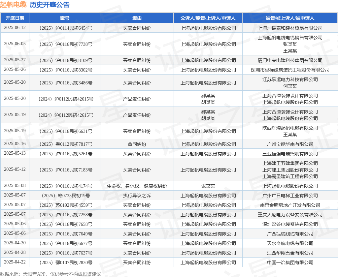Click the date 2025-05-13
The width and height of the screenshot is (338, 277).
(x=15, y=153)
